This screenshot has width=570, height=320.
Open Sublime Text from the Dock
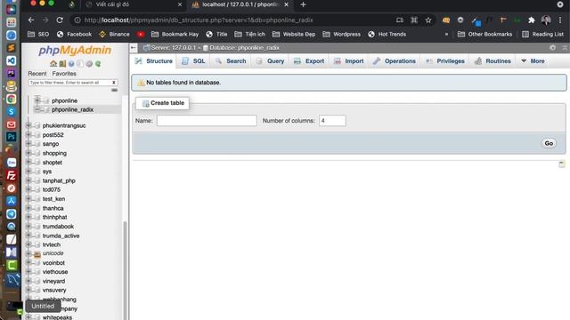coord(12,48)
